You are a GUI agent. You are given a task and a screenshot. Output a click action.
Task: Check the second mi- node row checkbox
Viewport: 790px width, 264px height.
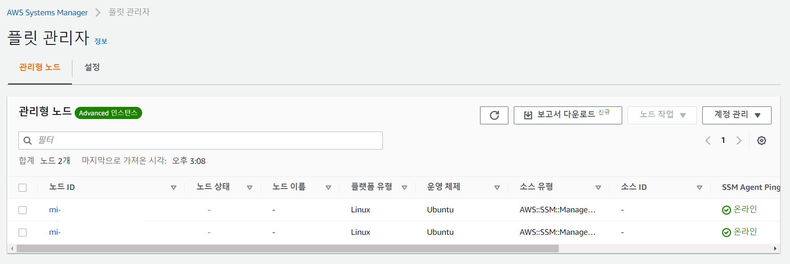[x=22, y=233]
